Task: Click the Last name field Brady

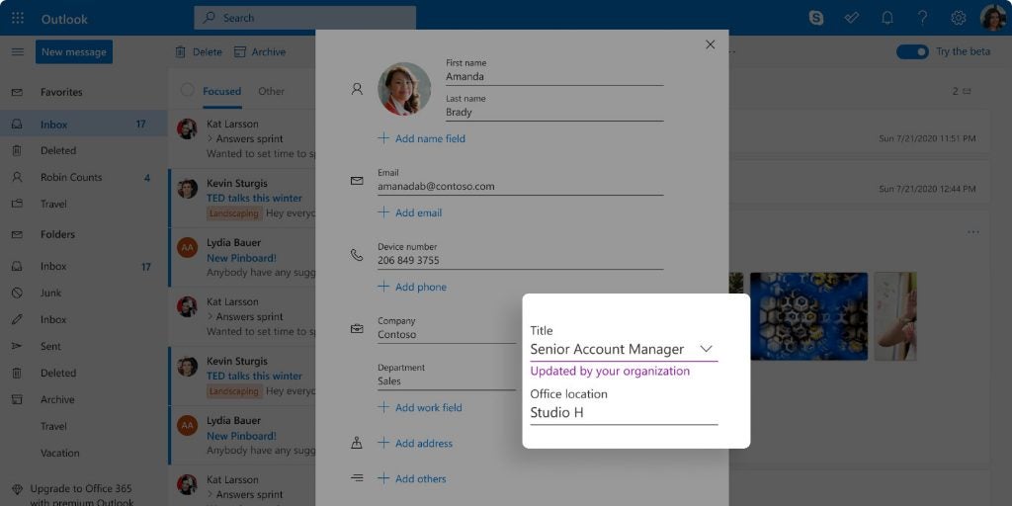Action: [554, 113]
